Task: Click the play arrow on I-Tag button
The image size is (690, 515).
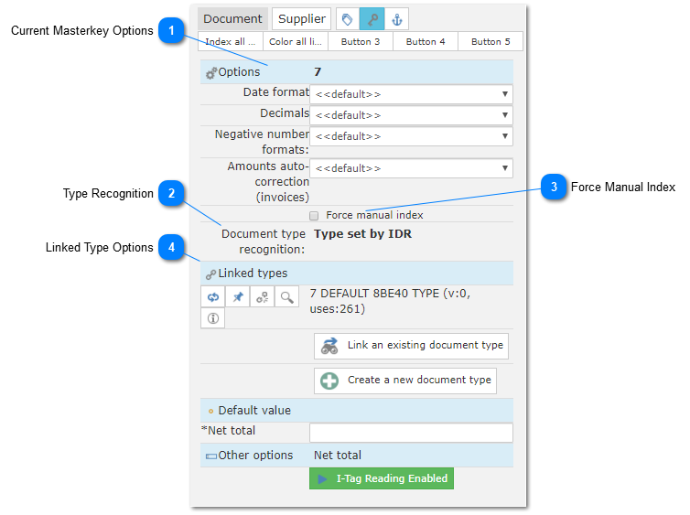Action: tap(322, 479)
